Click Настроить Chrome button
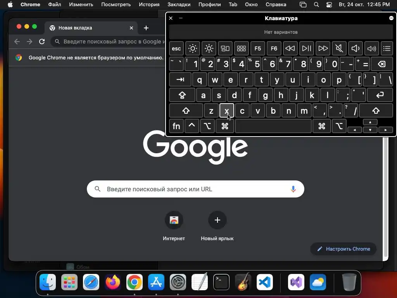Viewport: 397px width, 298px height. click(x=343, y=249)
